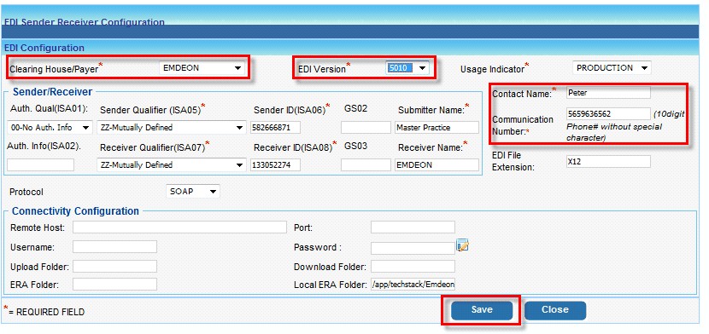Click the EDI File Extension field
Screen dimensions: 709x334
[608, 161]
